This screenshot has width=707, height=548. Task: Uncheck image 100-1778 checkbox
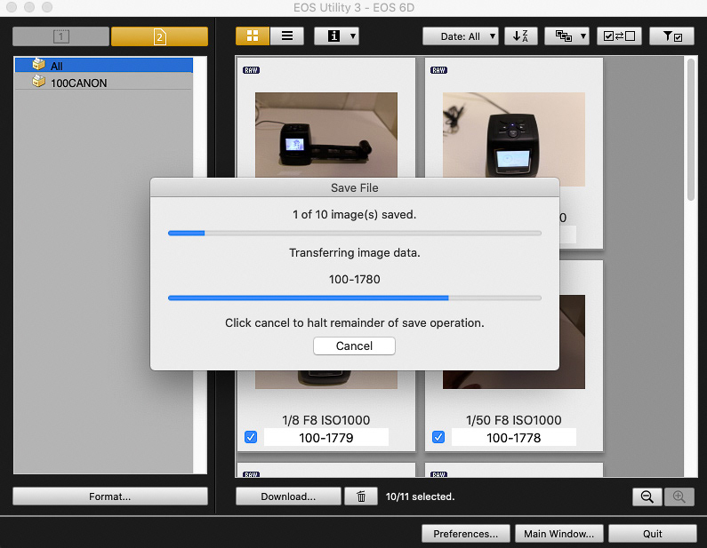pyautogui.click(x=438, y=437)
